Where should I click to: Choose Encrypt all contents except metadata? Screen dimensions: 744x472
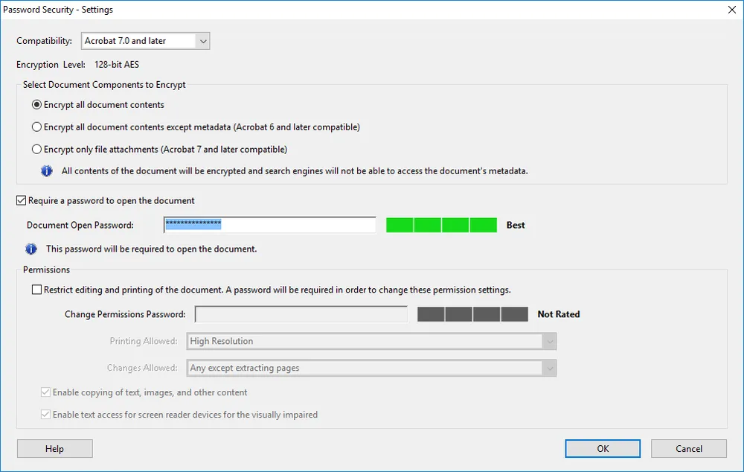click(37, 127)
